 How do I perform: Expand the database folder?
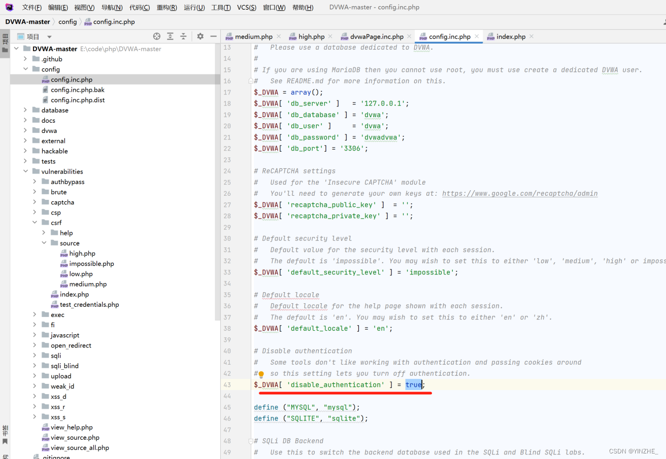point(26,110)
